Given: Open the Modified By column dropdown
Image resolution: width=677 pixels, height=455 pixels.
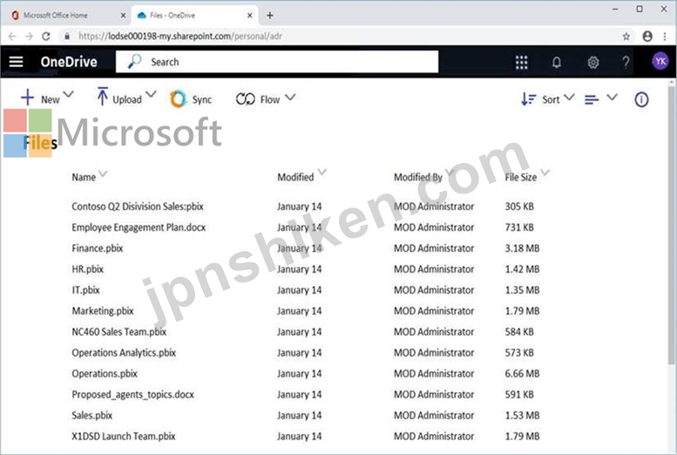Looking at the screenshot, I should point(450,172).
